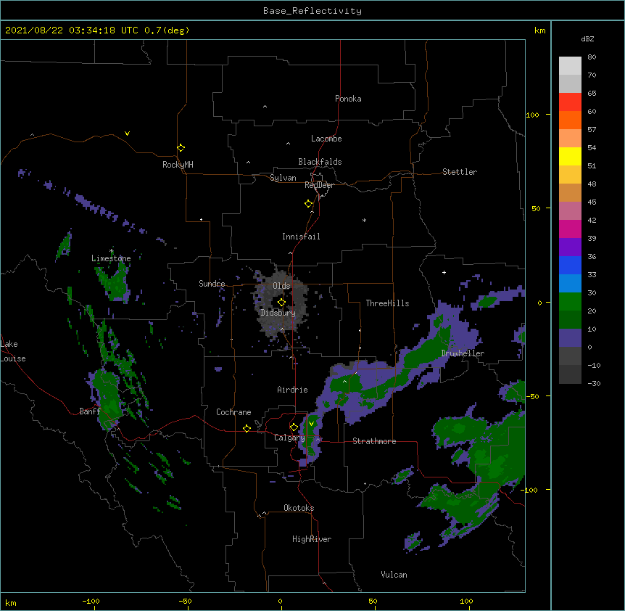Click the yellow diamond marker south of RedDeer
Image resolution: width=625 pixels, height=611 pixels.
[309, 204]
